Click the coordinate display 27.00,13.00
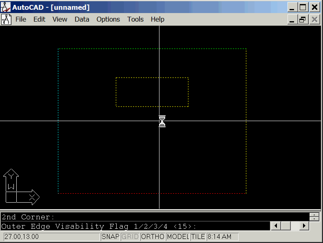The width and height of the screenshot is (323, 243). (x=51, y=236)
